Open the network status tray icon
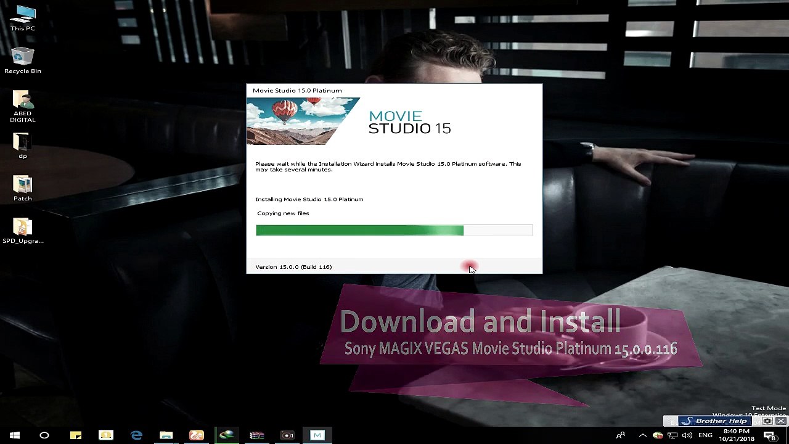The height and width of the screenshot is (444, 789). tap(672, 435)
